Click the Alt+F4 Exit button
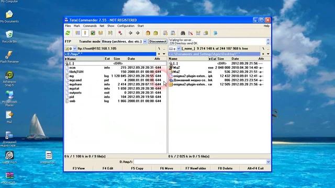 (x=255, y=168)
